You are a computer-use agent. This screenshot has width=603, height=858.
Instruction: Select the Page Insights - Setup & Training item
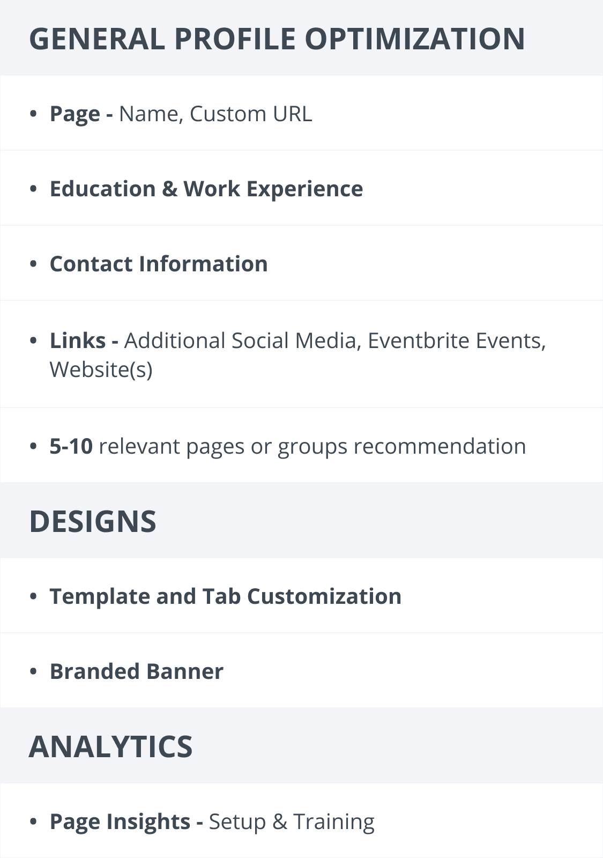tap(301, 821)
